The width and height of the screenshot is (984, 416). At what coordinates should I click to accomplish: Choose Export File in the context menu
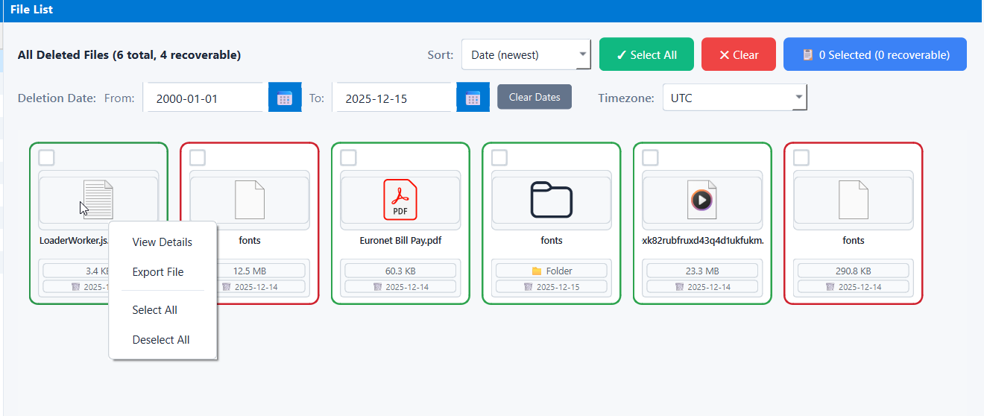click(163, 272)
